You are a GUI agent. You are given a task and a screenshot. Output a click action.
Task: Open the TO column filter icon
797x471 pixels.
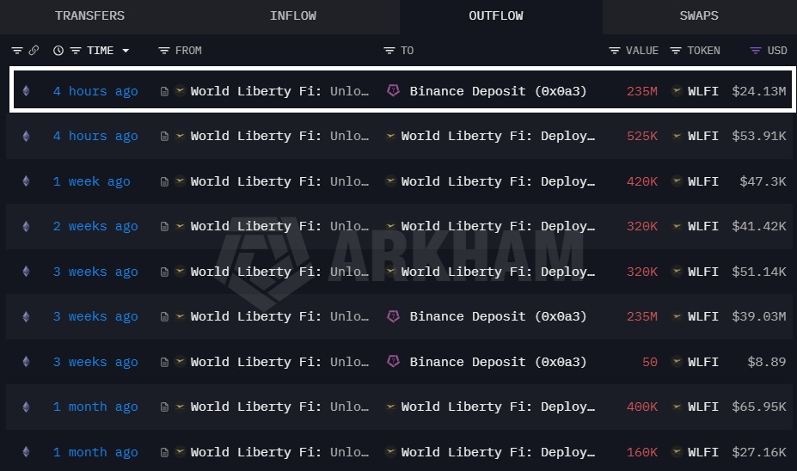coord(389,51)
